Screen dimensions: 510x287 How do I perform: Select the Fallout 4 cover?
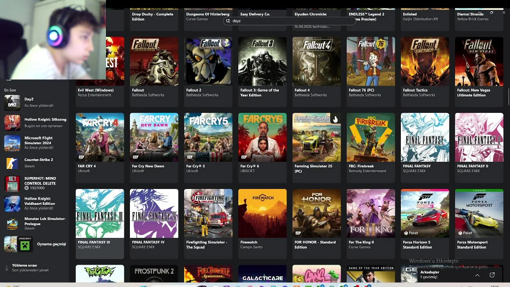[316, 61]
